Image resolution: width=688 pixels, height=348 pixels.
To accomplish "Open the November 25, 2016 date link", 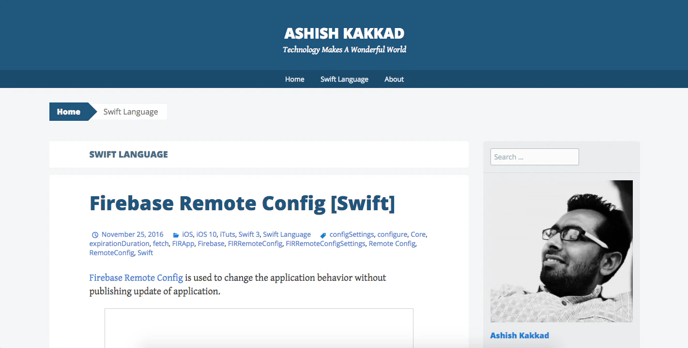I will pos(132,234).
